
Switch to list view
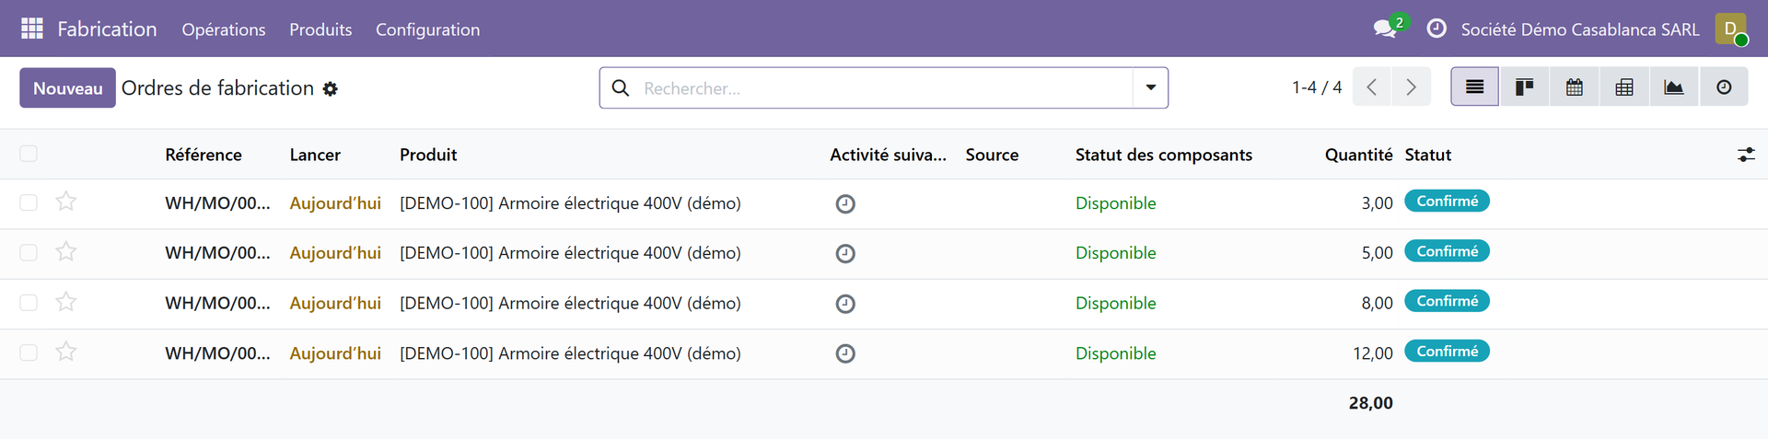(x=1475, y=87)
